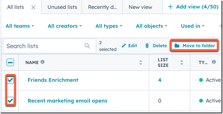Click the Move to folder button
The width and height of the screenshot is (223, 114).
click(x=194, y=46)
